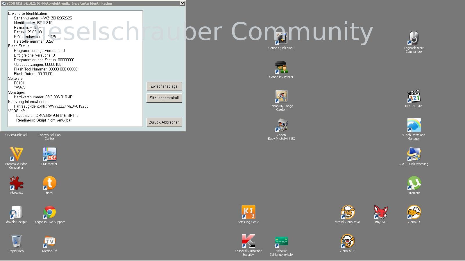Open Papierkorb recycle bin
The width and height of the screenshot is (465, 261).
(16, 241)
